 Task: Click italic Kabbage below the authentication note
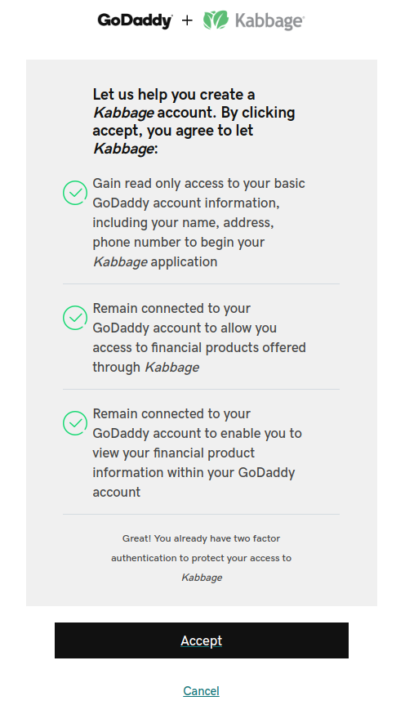202,578
